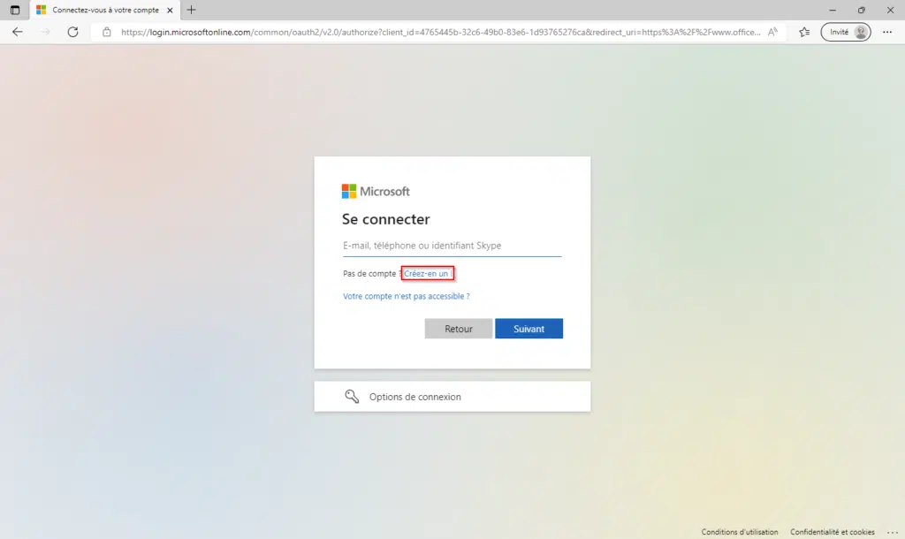This screenshot has height=539, width=905.
Task: Click the key icon beside Options de connexion
Action: click(352, 397)
